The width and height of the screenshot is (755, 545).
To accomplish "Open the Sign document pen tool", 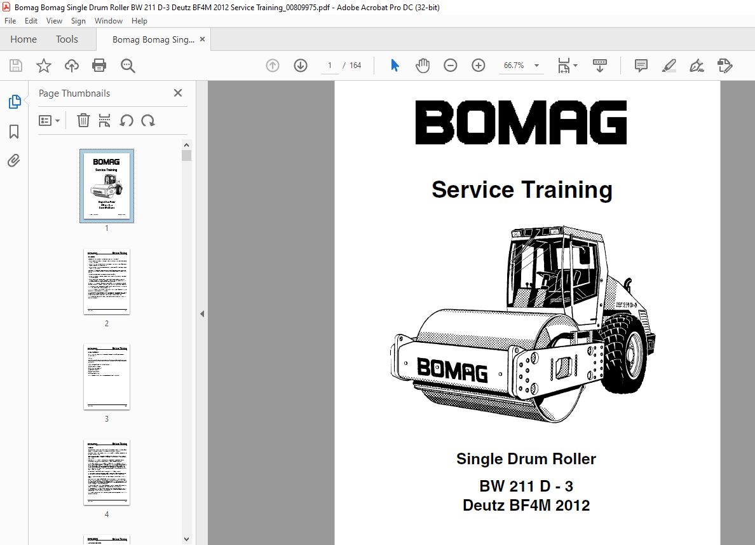I will click(697, 66).
